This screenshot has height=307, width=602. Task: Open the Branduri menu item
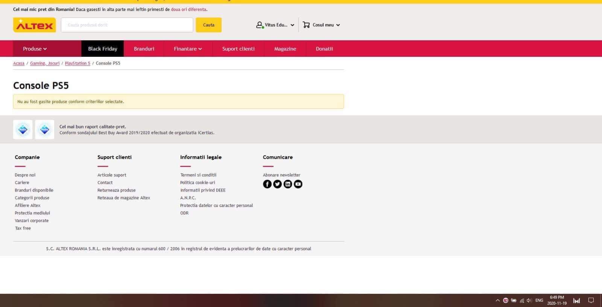144,49
